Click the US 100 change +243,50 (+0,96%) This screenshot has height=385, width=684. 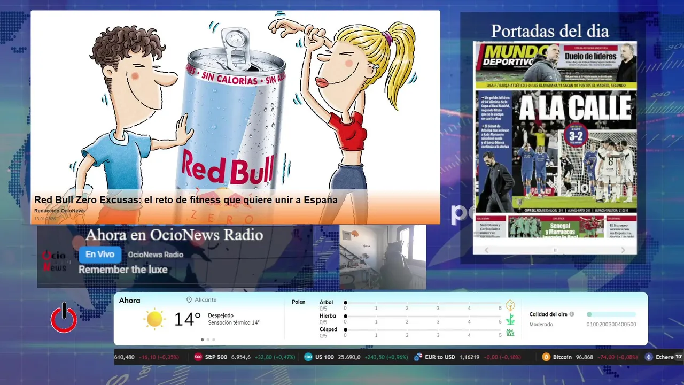coord(385,357)
